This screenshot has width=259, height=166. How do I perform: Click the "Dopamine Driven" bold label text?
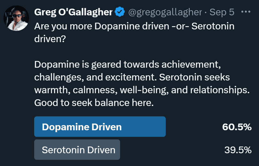tap(82, 127)
